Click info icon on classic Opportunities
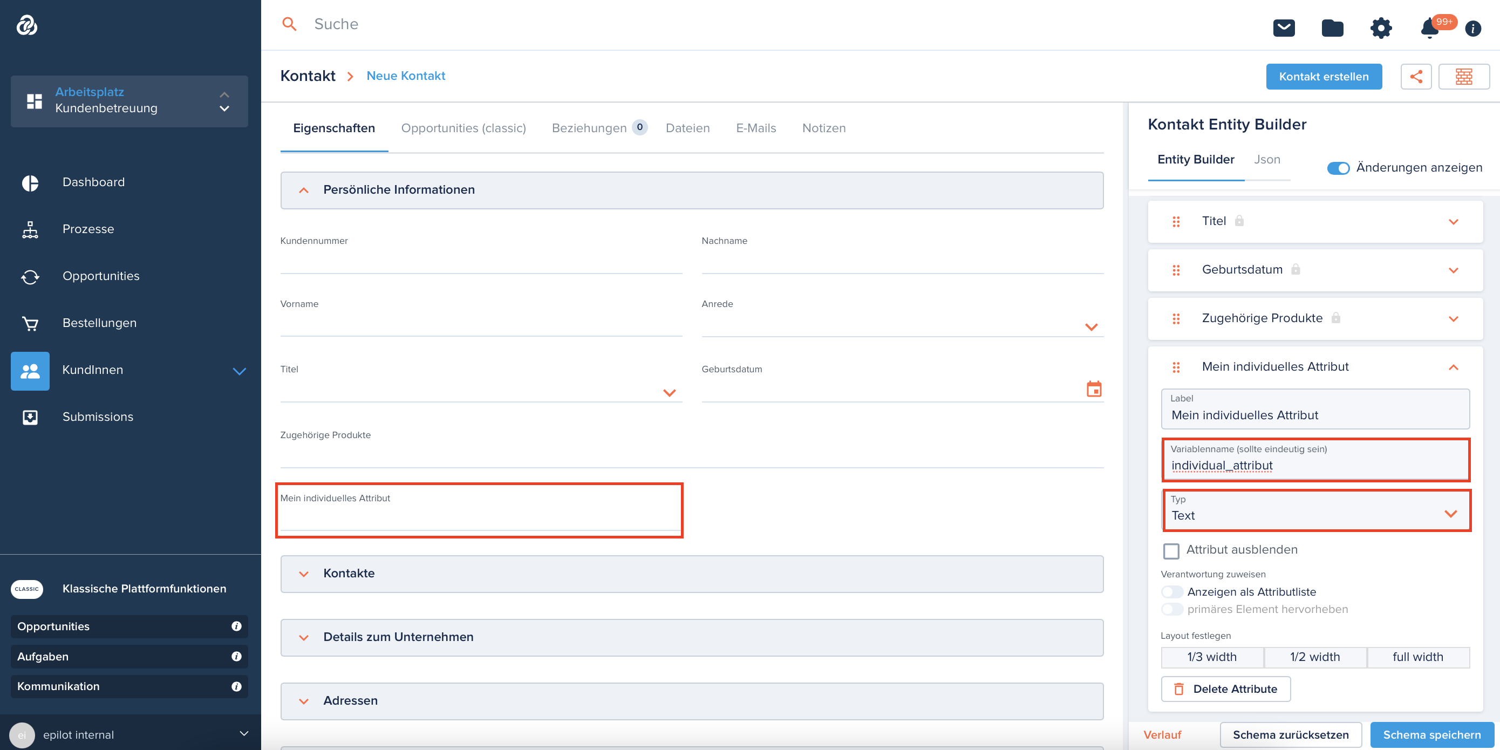The image size is (1500, 750). 236,626
